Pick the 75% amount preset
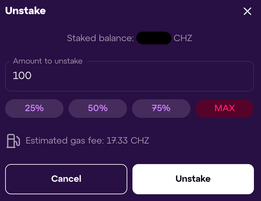Screen dimensions: 261x201 pos(161,108)
